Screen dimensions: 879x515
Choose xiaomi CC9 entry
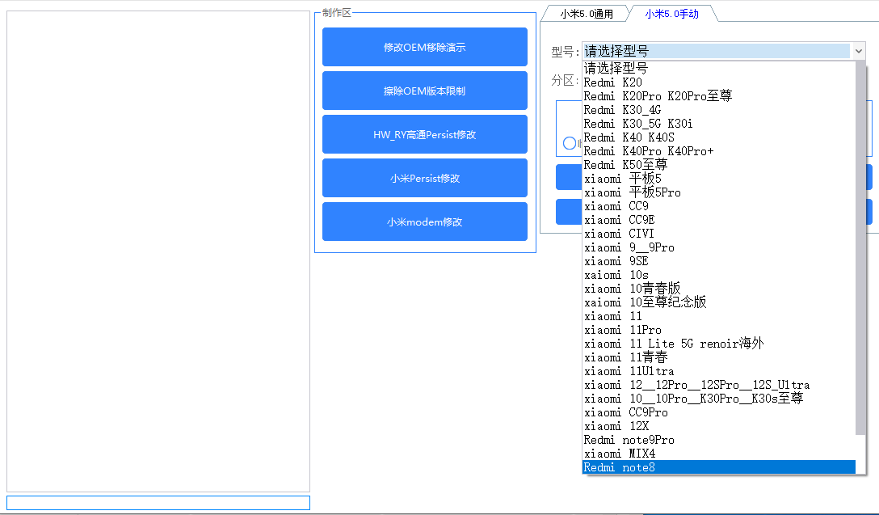(x=719, y=206)
